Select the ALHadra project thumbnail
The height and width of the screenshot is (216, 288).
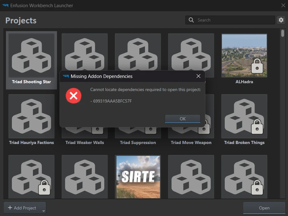(x=244, y=55)
